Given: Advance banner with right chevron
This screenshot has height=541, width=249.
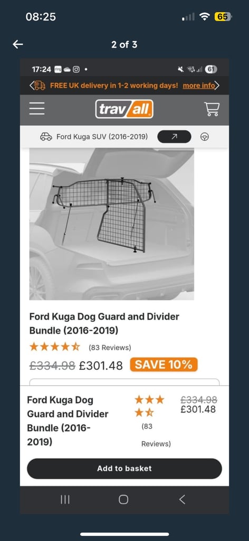Looking at the screenshot, I should tap(217, 86).
